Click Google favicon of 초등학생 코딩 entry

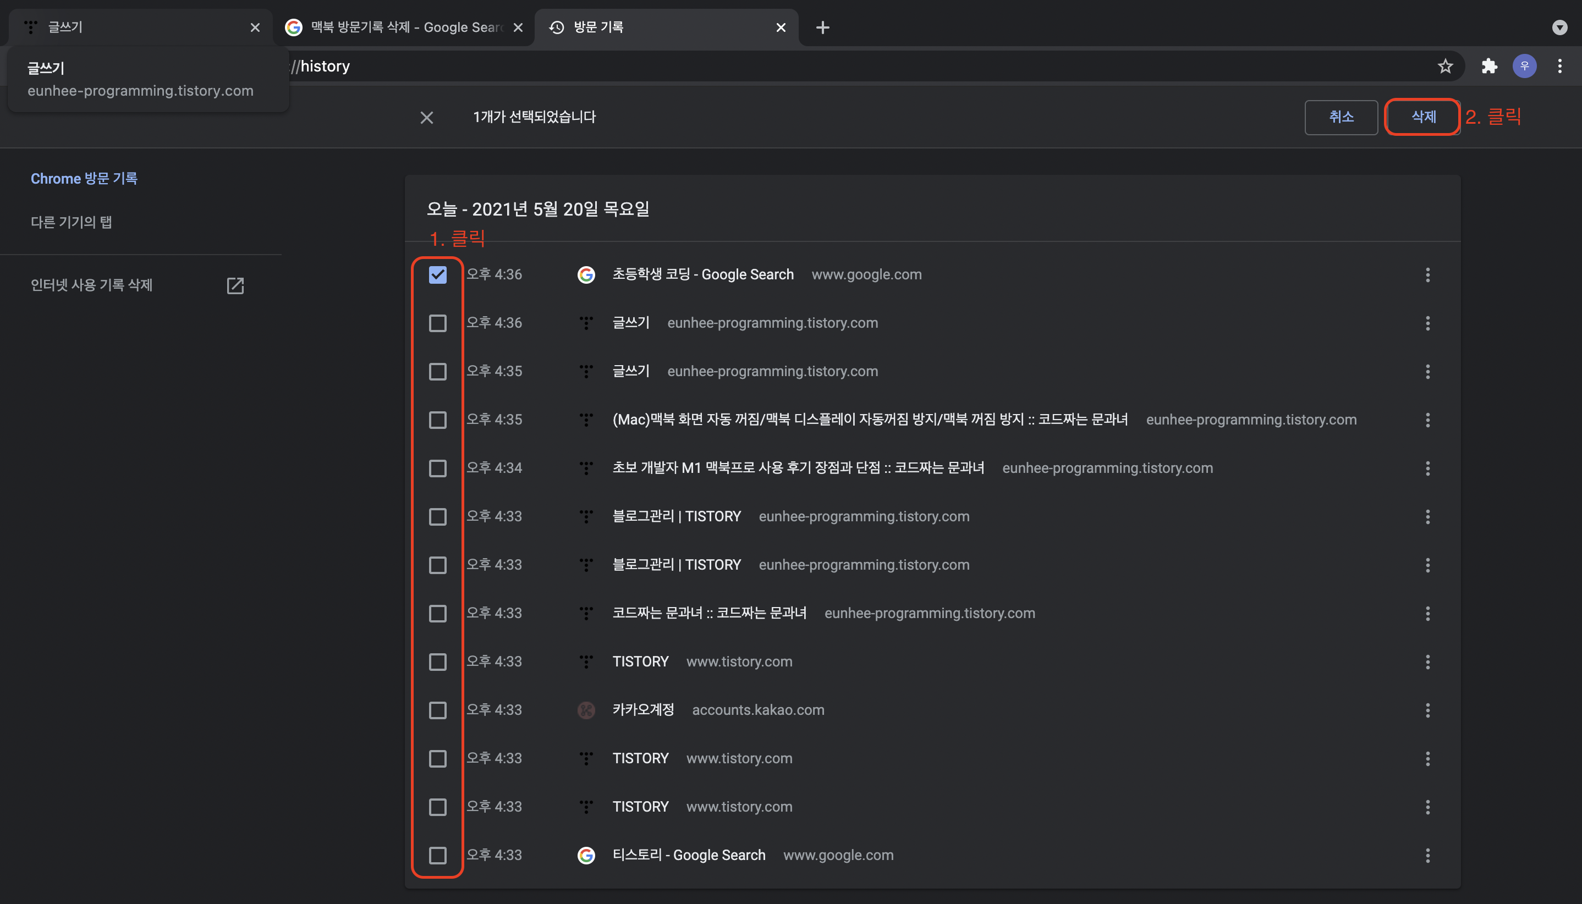point(586,274)
